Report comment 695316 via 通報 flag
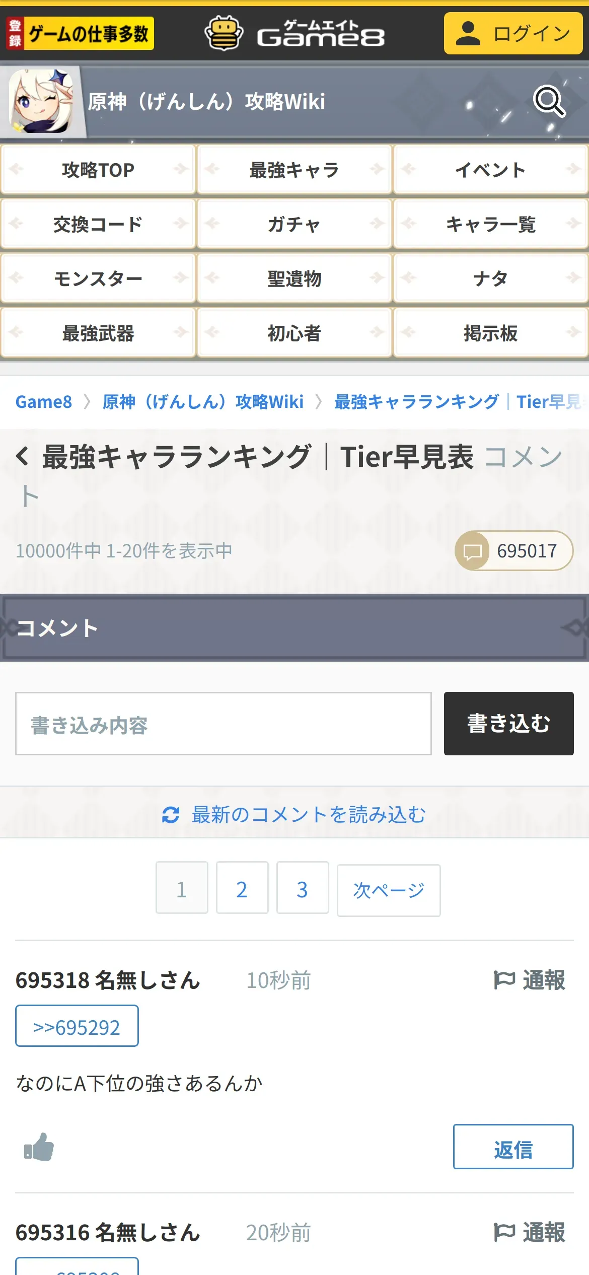 530,1232
